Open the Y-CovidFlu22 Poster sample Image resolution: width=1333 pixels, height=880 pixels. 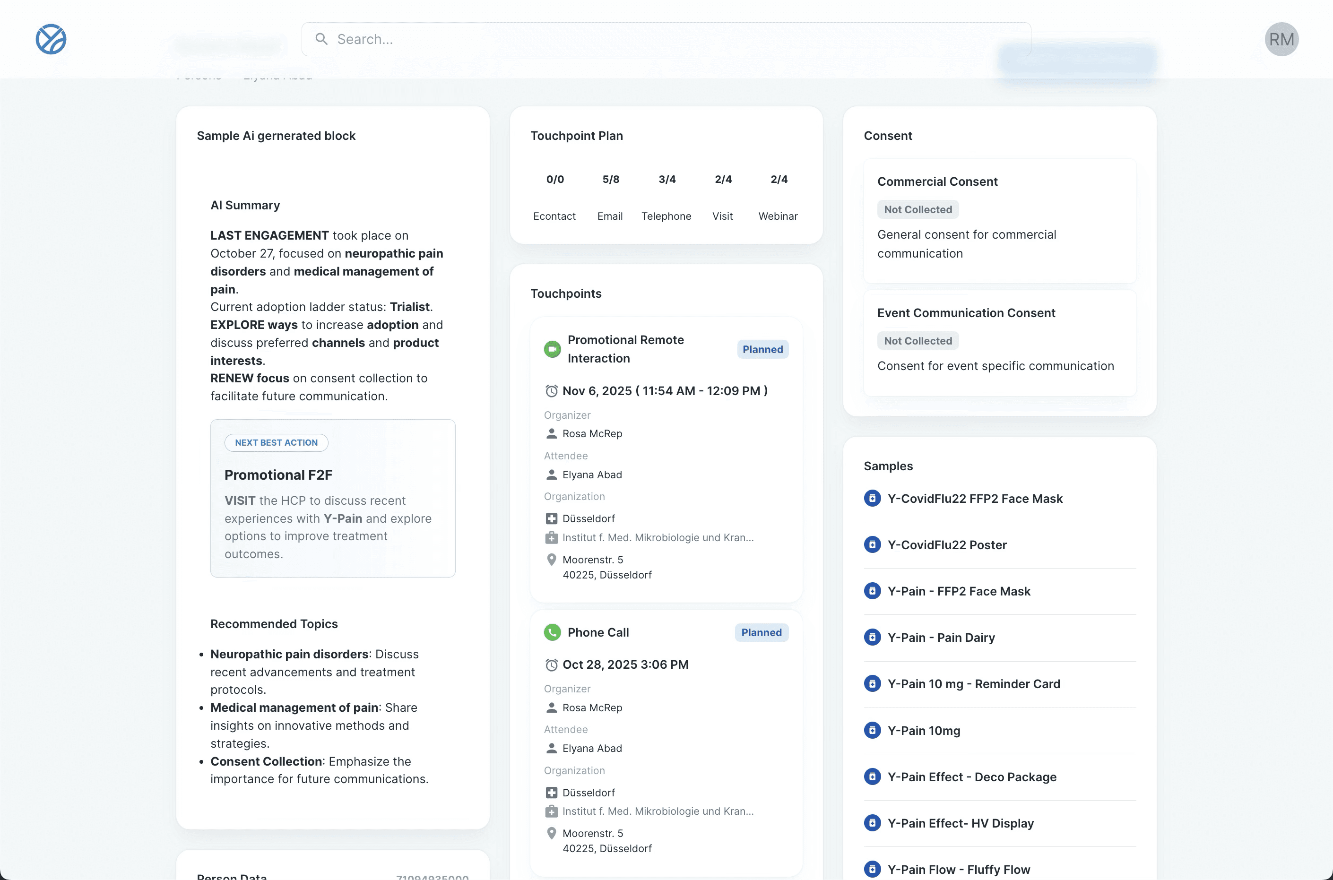click(x=947, y=545)
